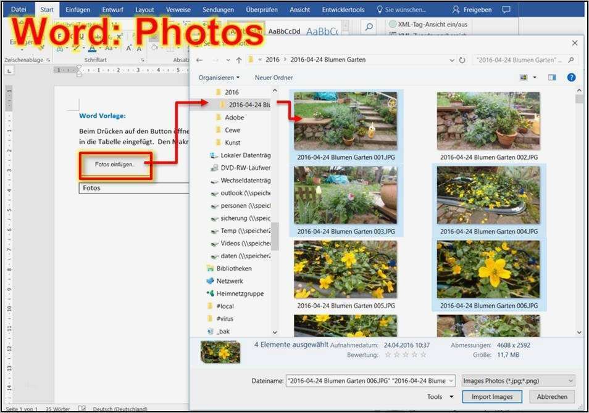Open the Organisieren dropdown
This screenshot has height=413, width=589.
tap(219, 78)
